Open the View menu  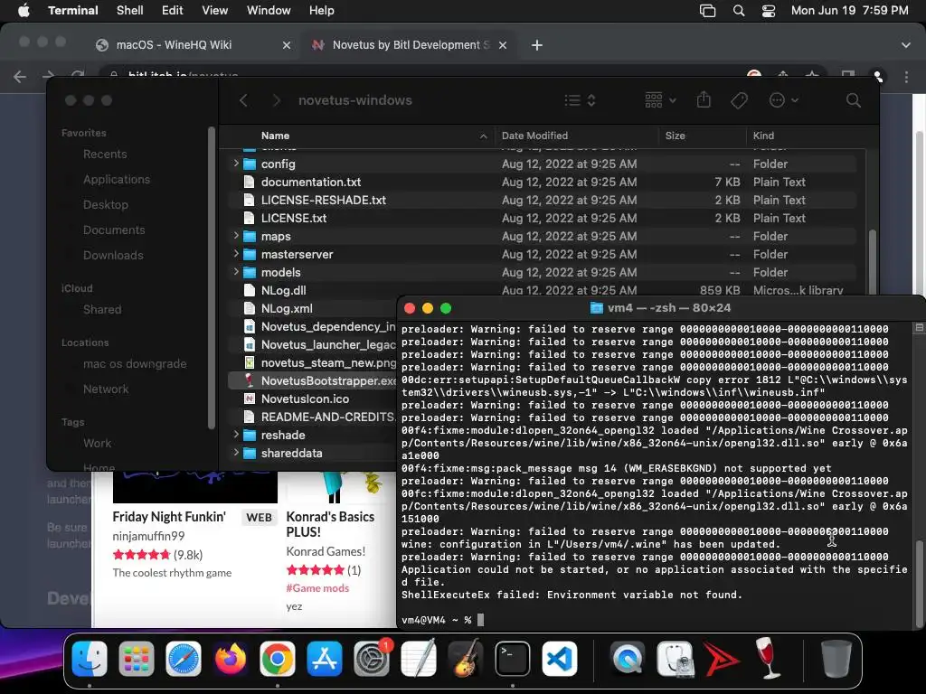(214, 11)
